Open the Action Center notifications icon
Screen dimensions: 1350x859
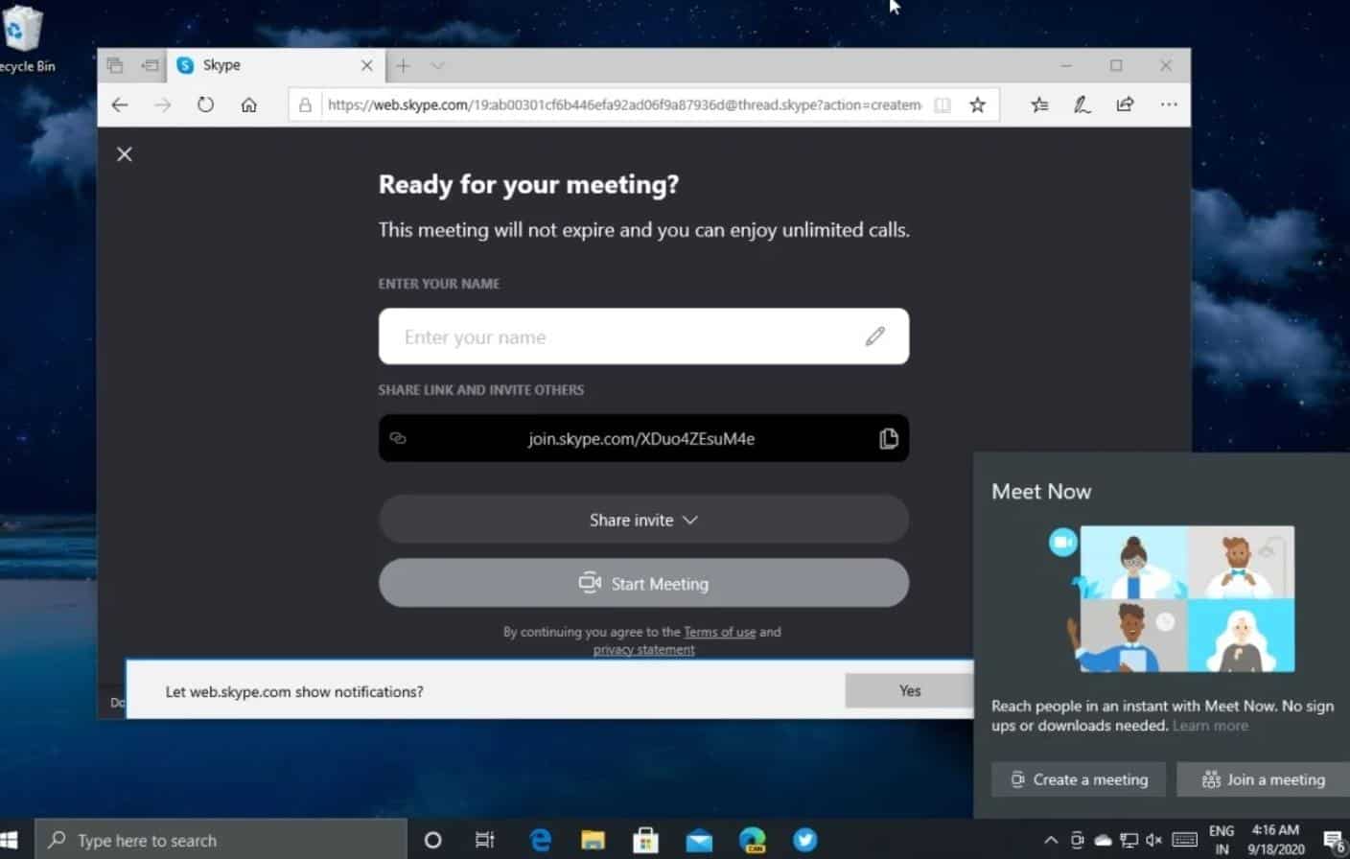coord(1335,841)
